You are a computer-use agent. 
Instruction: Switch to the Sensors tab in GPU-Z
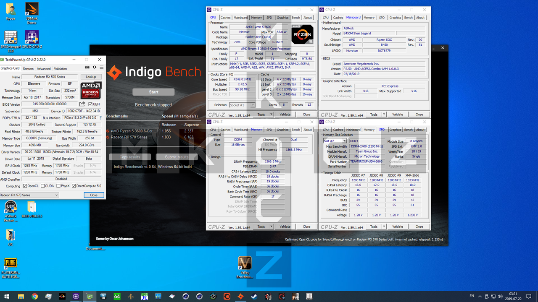tap(28, 69)
